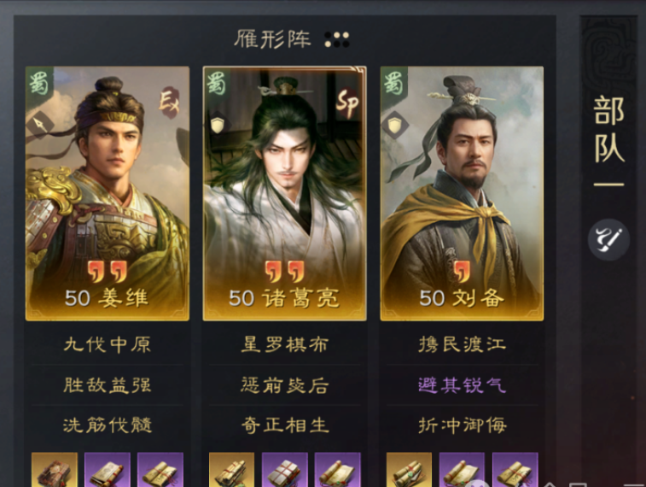
Task: Select the 九伐中原 skill
Action: [x=108, y=344]
